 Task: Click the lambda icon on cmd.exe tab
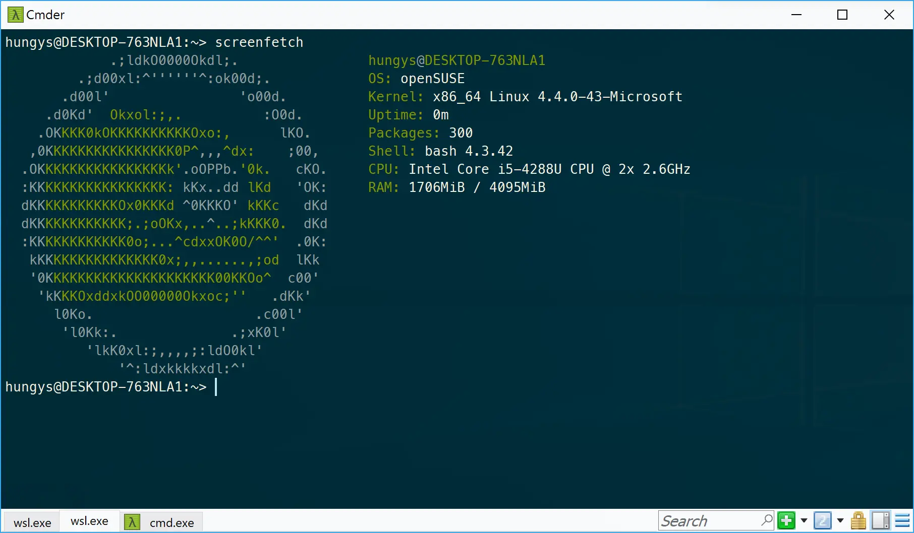(x=132, y=522)
